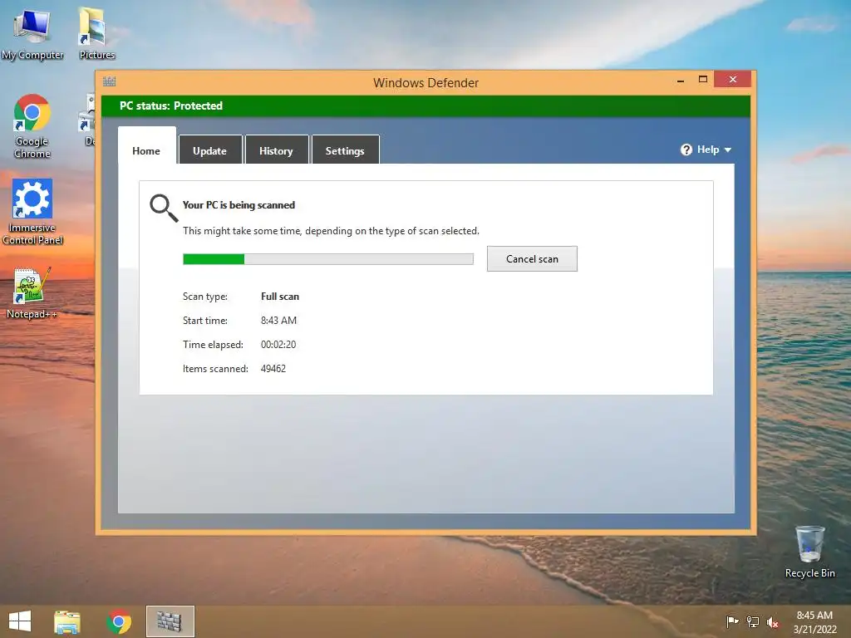
Task: Switch to the Update tab
Action: coord(209,150)
